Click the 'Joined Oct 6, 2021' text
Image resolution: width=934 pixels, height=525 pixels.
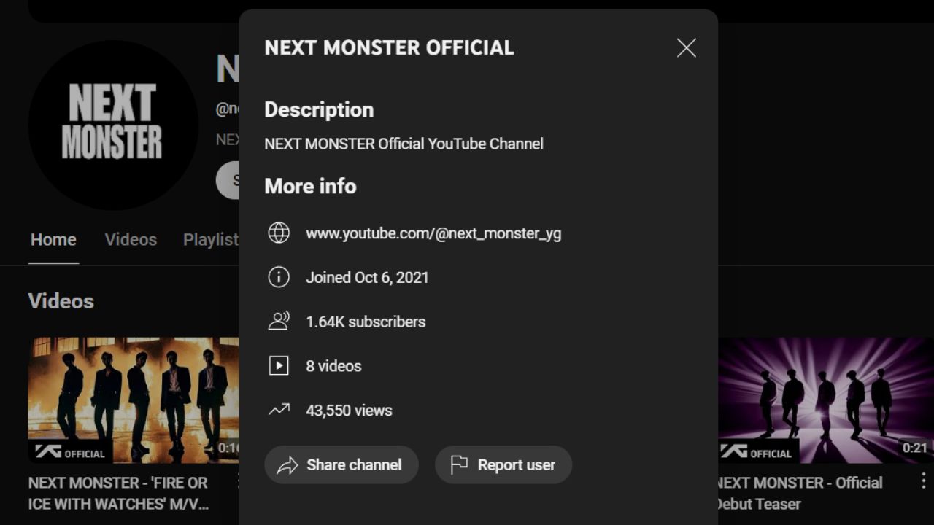pos(367,277)
